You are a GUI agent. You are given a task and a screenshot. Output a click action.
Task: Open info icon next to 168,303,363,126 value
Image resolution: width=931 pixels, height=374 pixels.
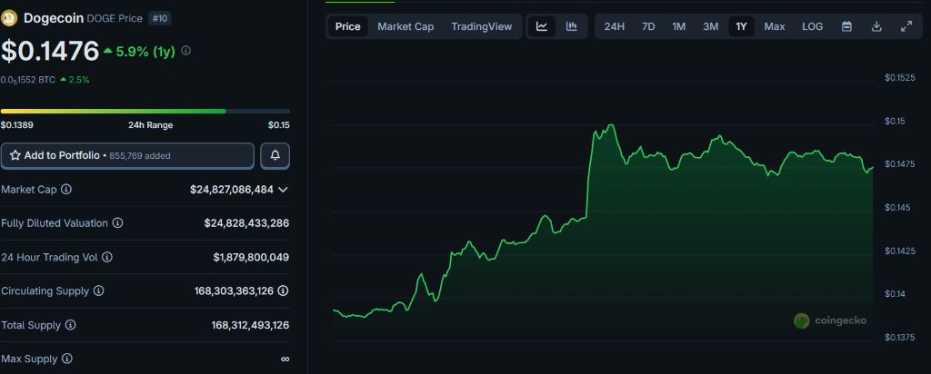[284, 291]
